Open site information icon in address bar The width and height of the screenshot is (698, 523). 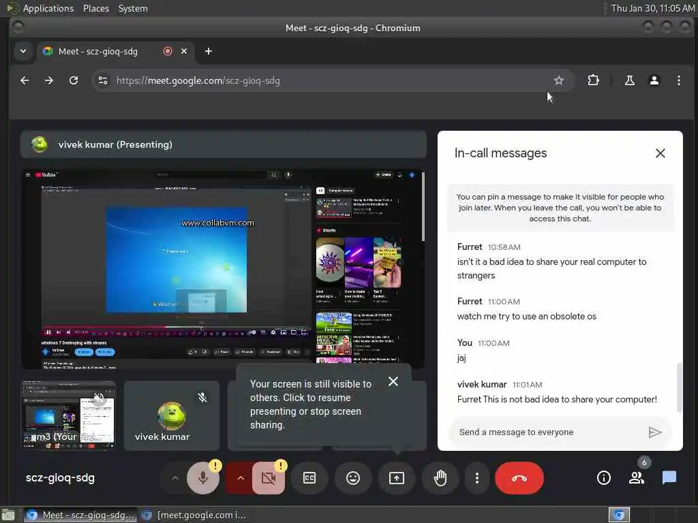(103, 80)
